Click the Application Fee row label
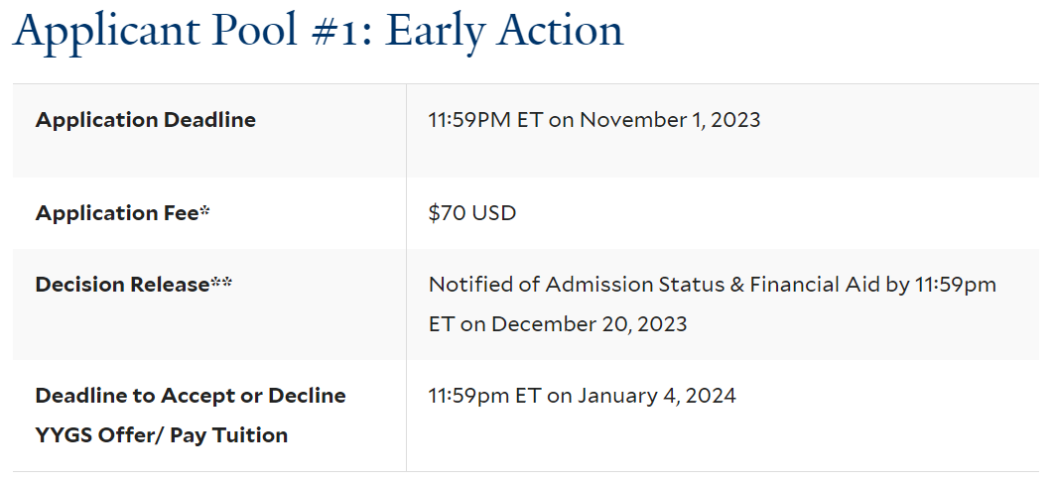Image resolution: width=1054 pixels, height=482 pixels. 117,213
